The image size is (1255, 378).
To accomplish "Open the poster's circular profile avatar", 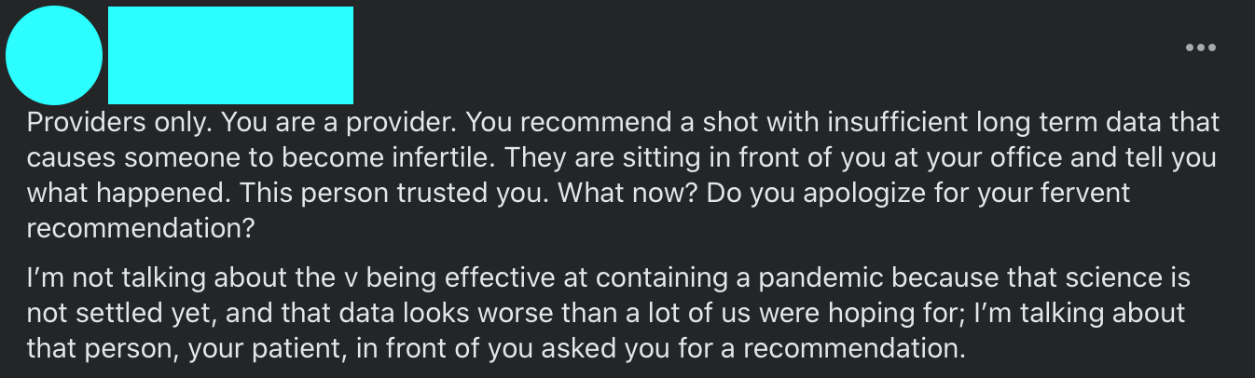I will [54, 56].
